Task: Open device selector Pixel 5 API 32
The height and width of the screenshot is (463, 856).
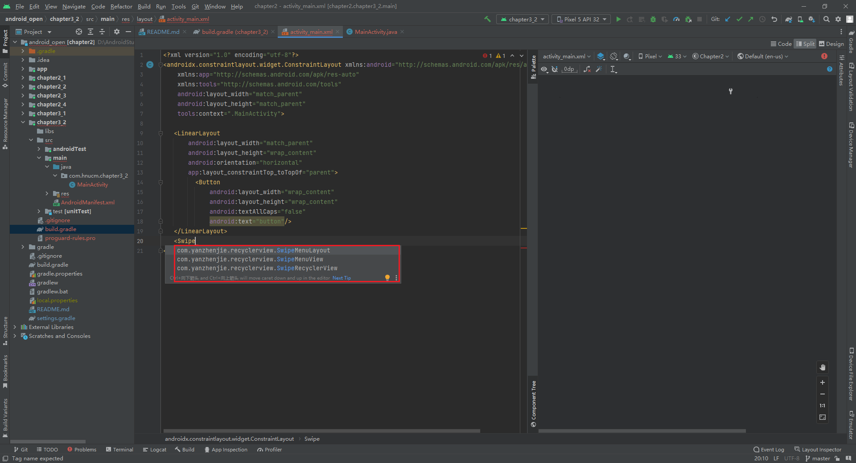Action: pyautogui.click(x=582, y=19)
